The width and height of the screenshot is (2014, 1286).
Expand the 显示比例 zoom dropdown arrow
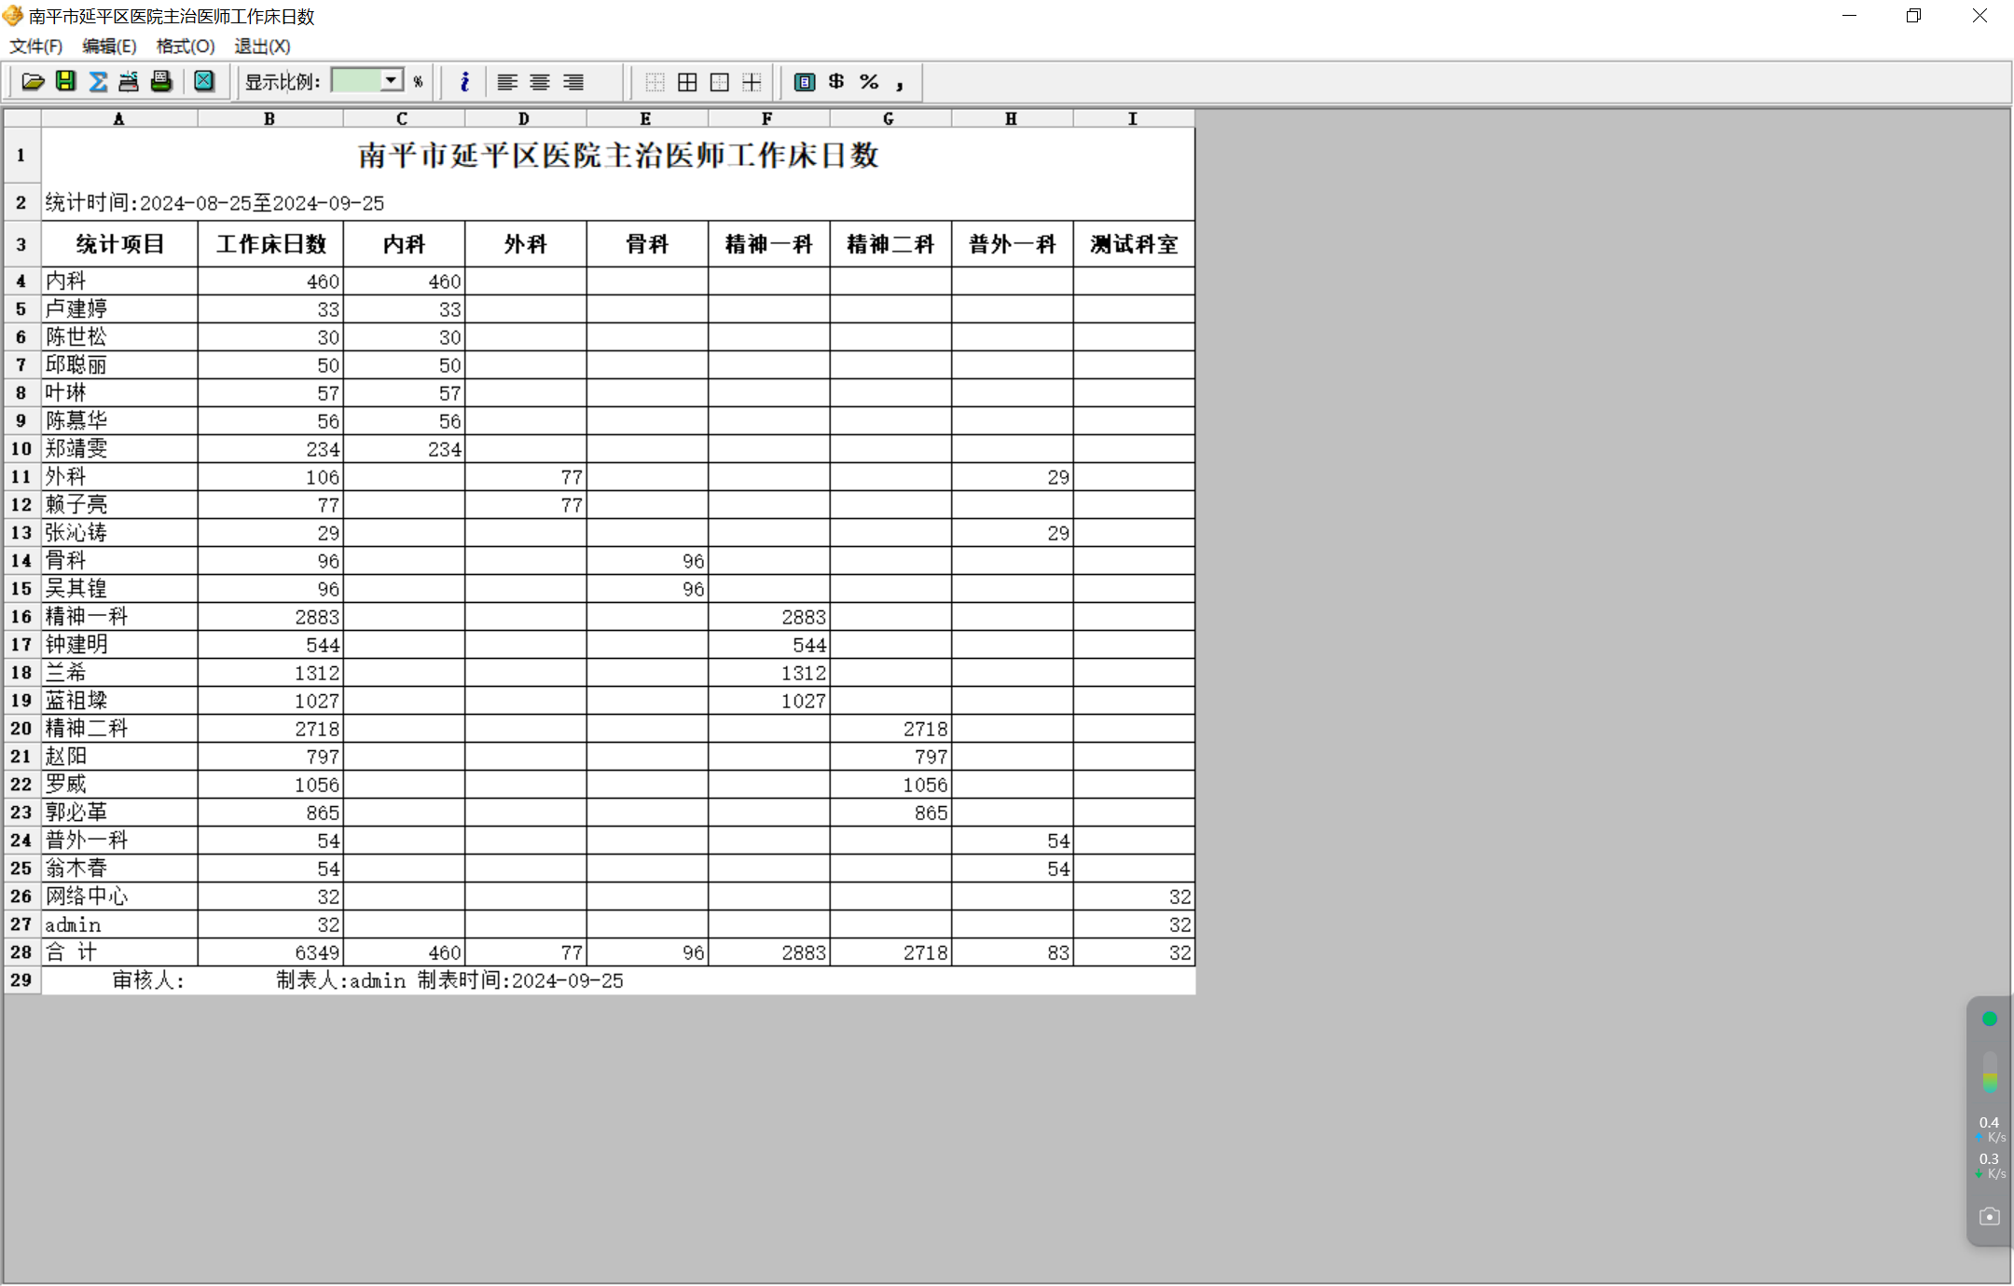[x=392, y=81]
